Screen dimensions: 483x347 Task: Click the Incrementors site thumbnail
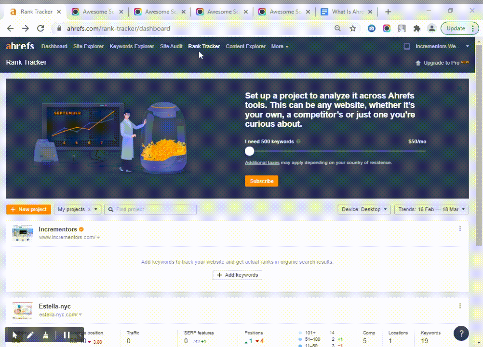point(23,233)
